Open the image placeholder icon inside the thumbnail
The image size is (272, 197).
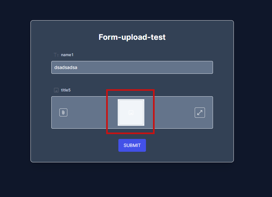130,112
